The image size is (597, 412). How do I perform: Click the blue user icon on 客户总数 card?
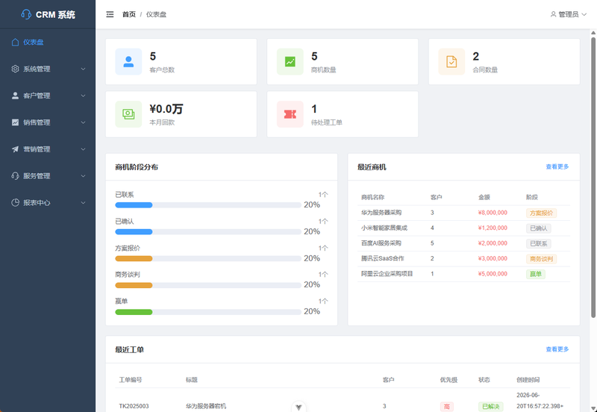coord(128,62)
